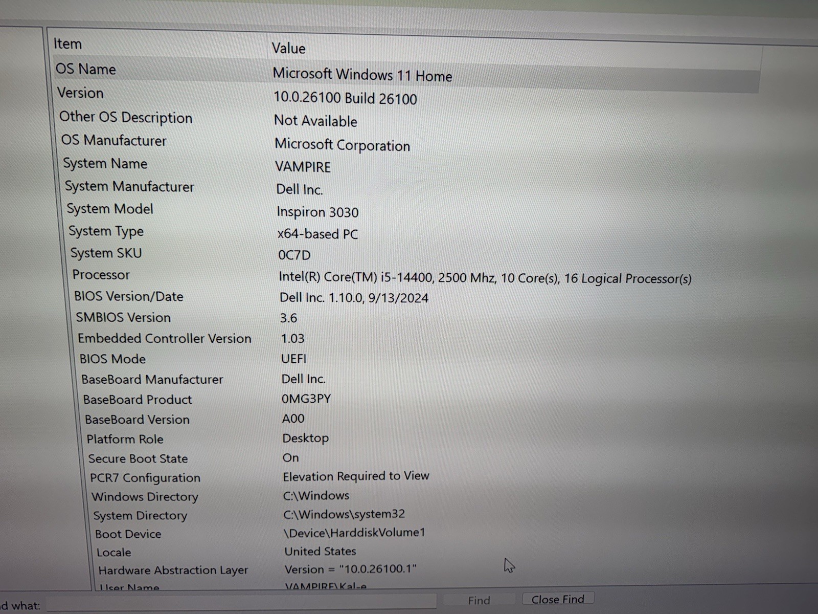Select the Windows Directory label
This screenshot has width=818, height=614.
pos(145,497)
